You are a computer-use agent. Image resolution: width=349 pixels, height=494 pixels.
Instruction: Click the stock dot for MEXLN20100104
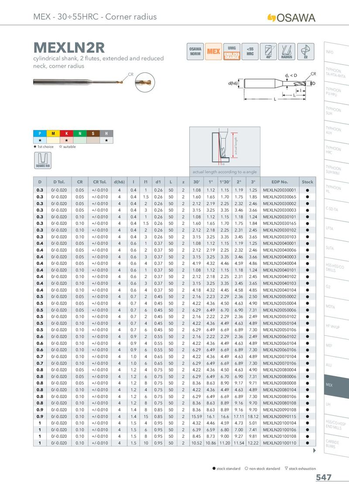click(308, 423)
